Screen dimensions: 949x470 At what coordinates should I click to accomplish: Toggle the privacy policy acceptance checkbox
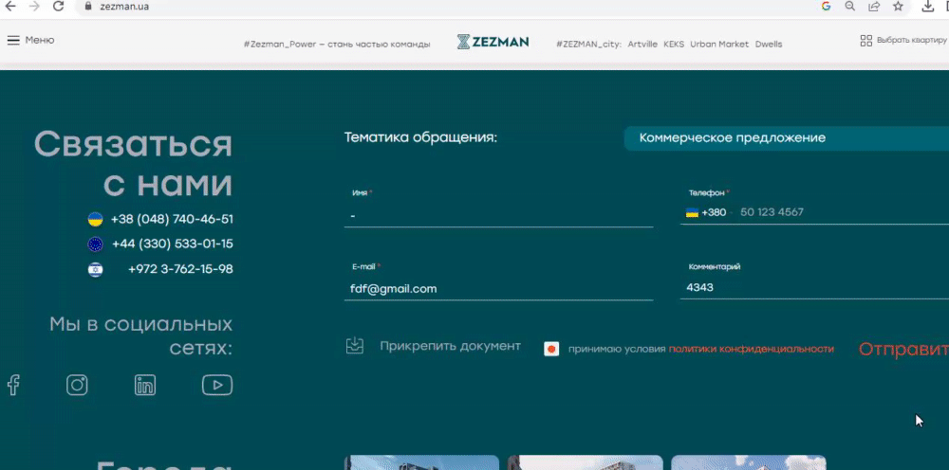(x=551, y=349)
